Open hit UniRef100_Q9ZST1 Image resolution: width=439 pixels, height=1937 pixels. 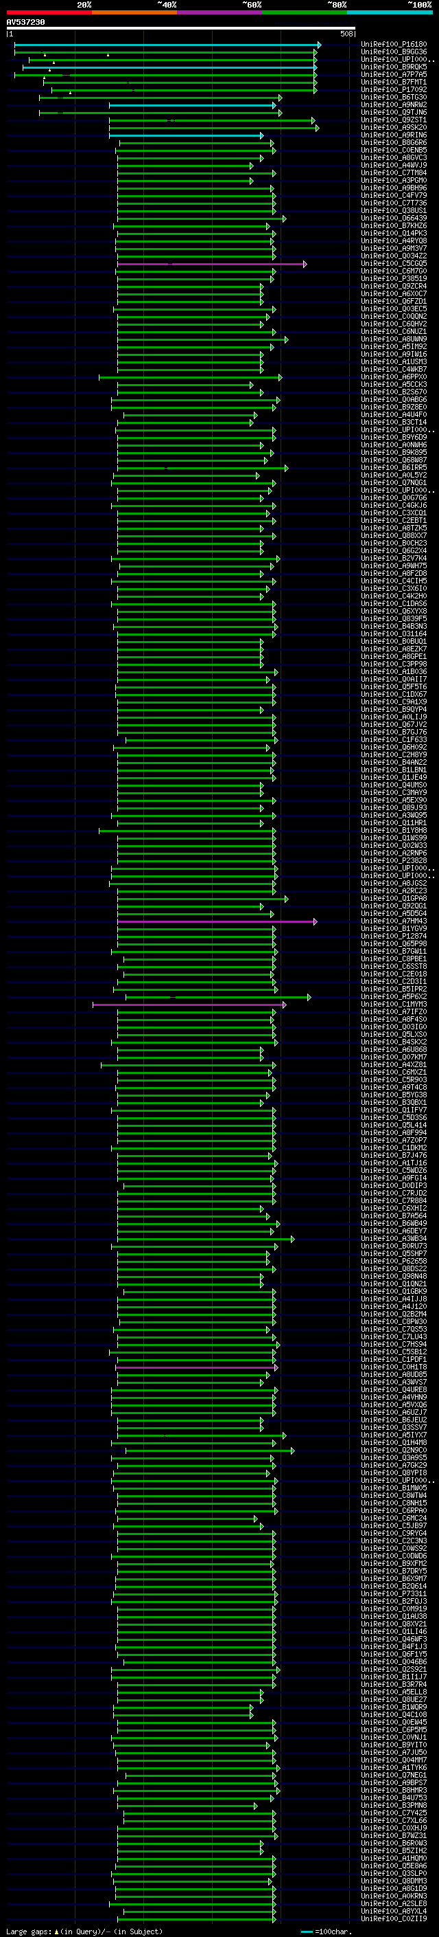[x=393, y=120]
